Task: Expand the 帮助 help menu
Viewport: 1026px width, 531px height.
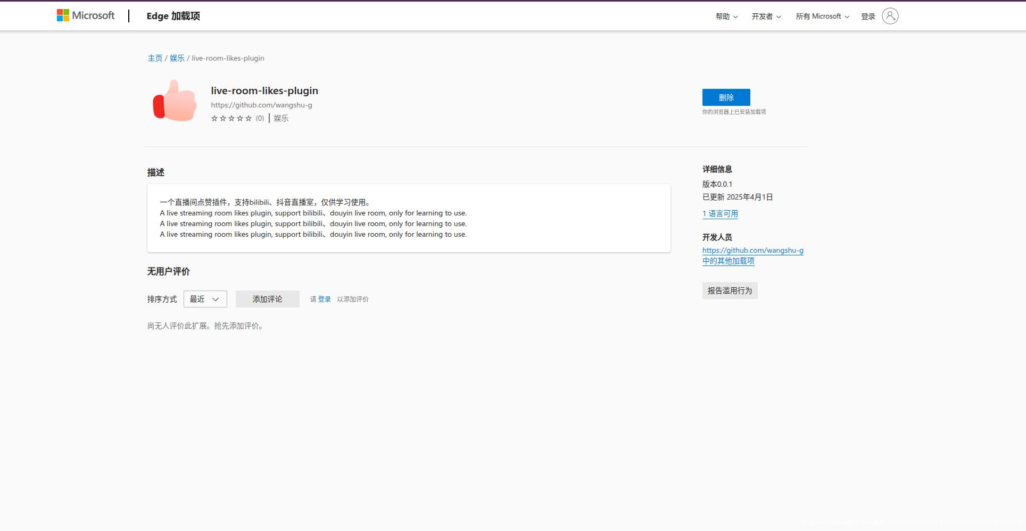Action: (726, 16)
